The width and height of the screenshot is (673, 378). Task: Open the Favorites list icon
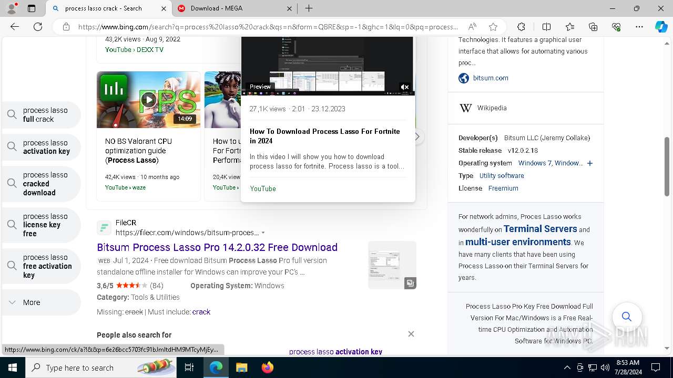coord(570,27)
